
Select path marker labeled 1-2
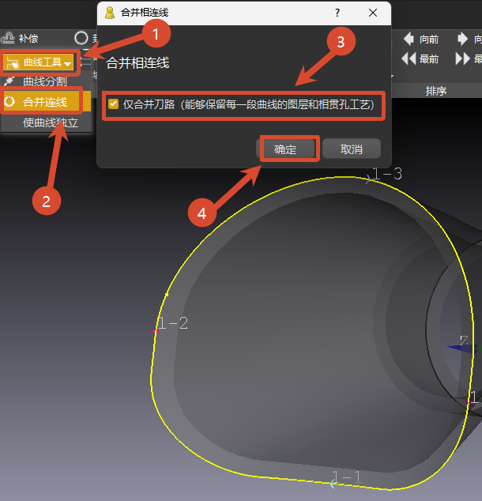pyautogui.click(x=173, y=323)
